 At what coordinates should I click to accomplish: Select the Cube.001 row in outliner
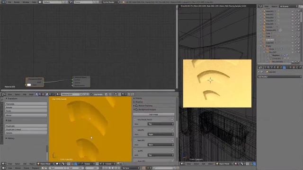269,40
